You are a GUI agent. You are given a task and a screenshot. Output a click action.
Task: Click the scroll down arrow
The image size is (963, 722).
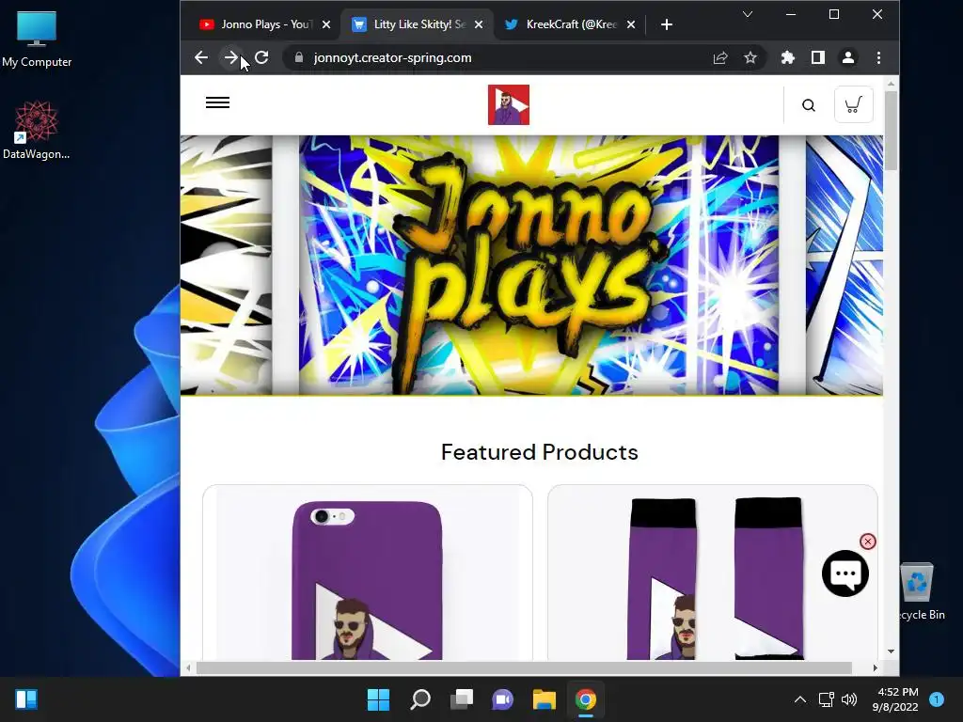(x=891, y=651)
